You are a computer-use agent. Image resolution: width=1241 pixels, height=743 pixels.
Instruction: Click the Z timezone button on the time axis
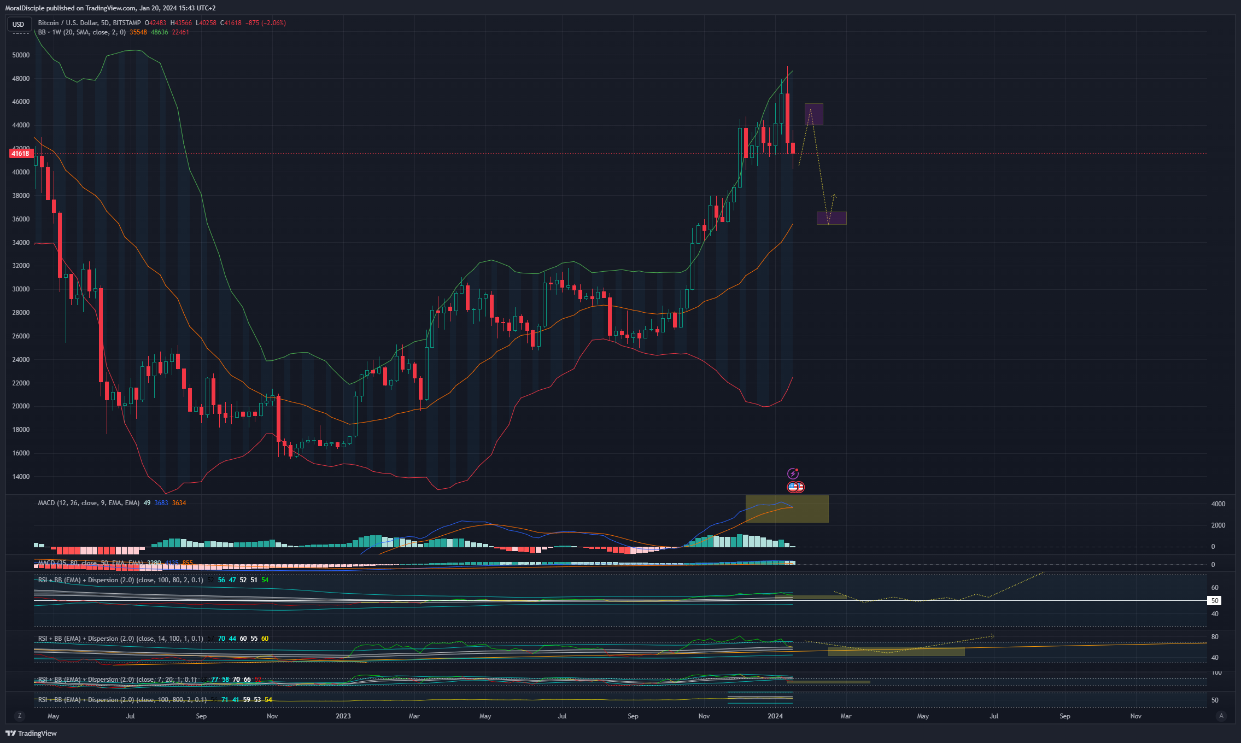coord(20,716)
